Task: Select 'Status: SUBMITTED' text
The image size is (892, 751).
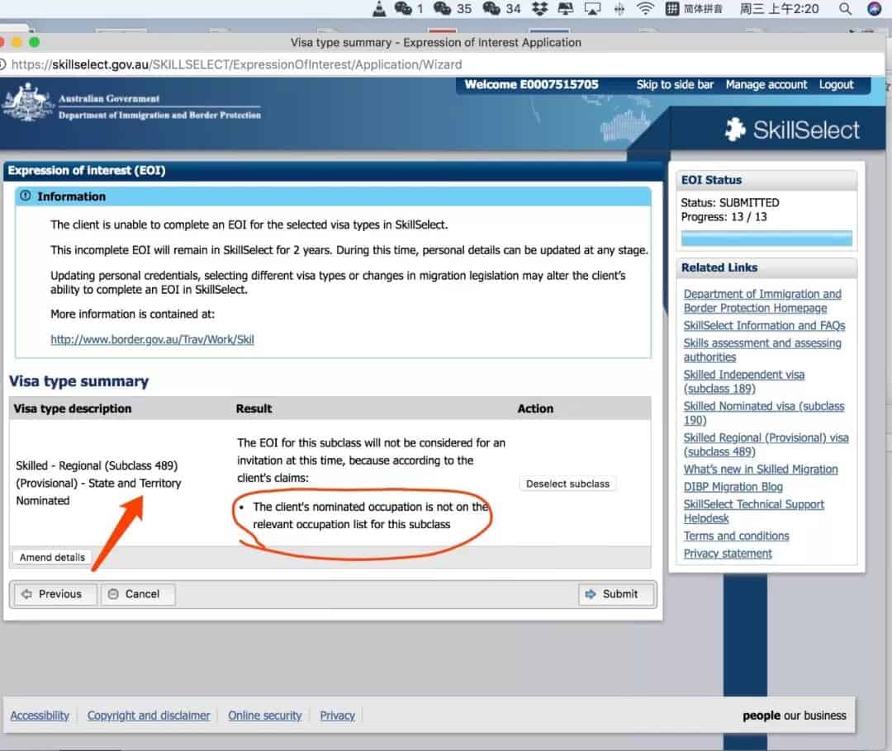Action: [x=730, y=202]
